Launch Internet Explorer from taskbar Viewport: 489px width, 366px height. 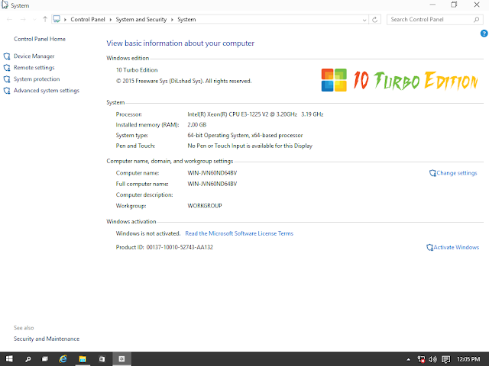[63, 359]
